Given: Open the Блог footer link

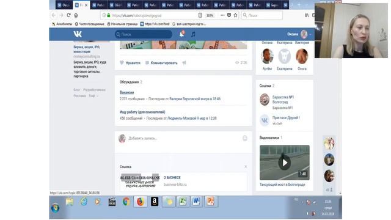Looking at the screenshot, I should tap(77, 90).
